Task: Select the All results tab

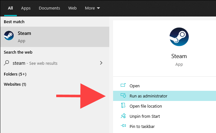Action: coord(10,8)
